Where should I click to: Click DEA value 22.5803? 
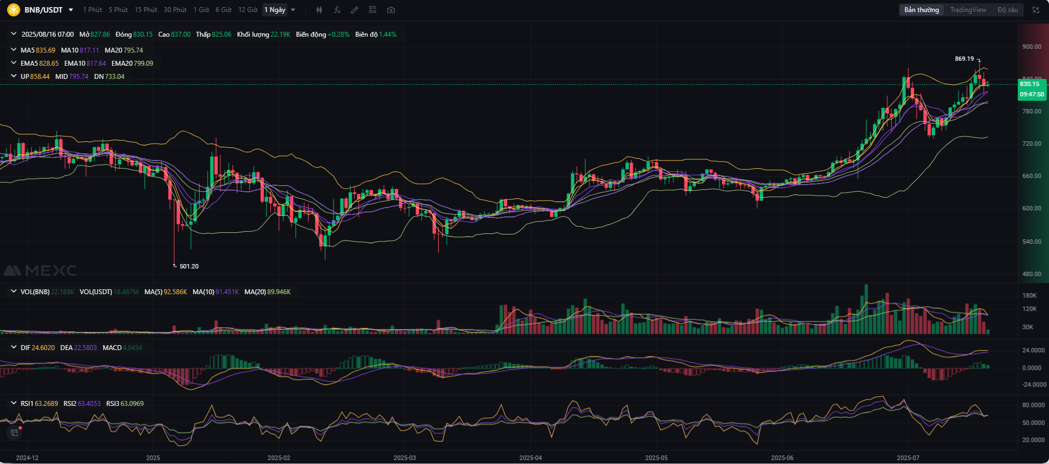point(86,347)
